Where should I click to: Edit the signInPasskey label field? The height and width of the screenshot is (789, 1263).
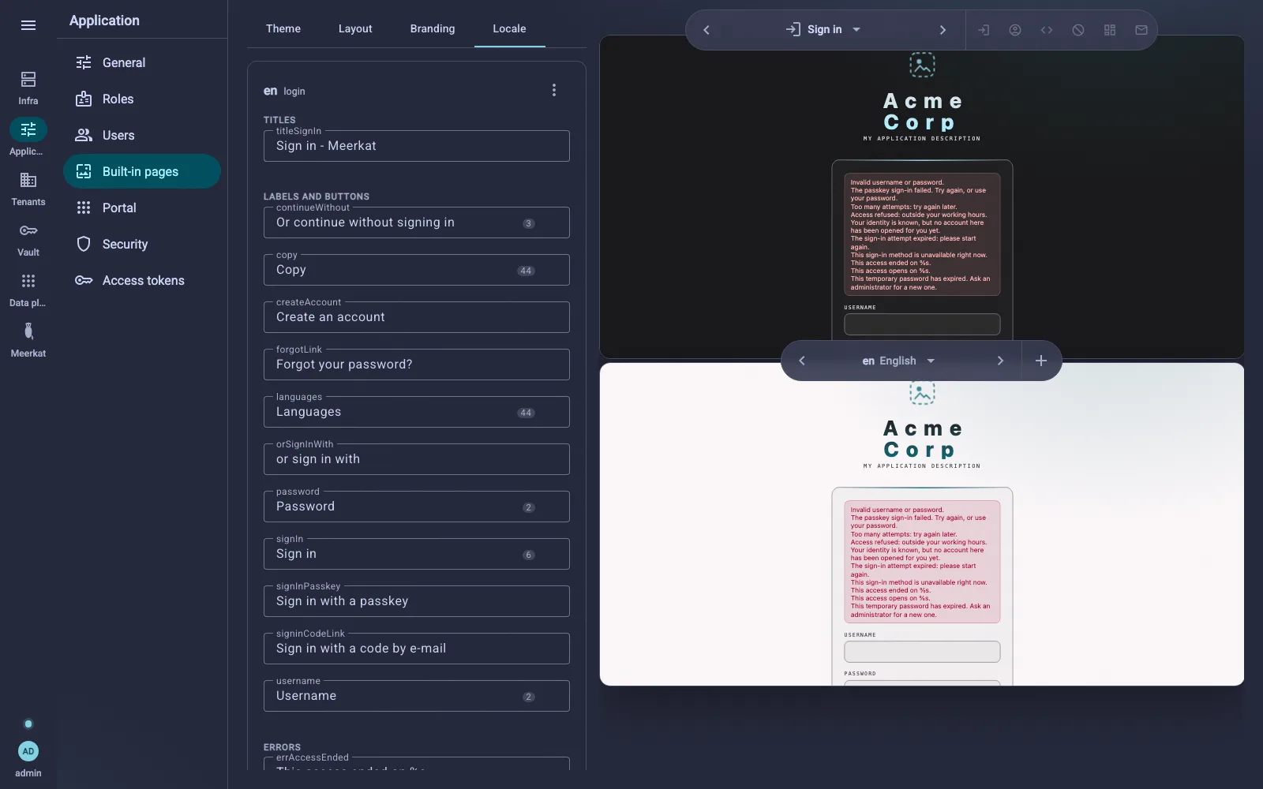point(417,601)
